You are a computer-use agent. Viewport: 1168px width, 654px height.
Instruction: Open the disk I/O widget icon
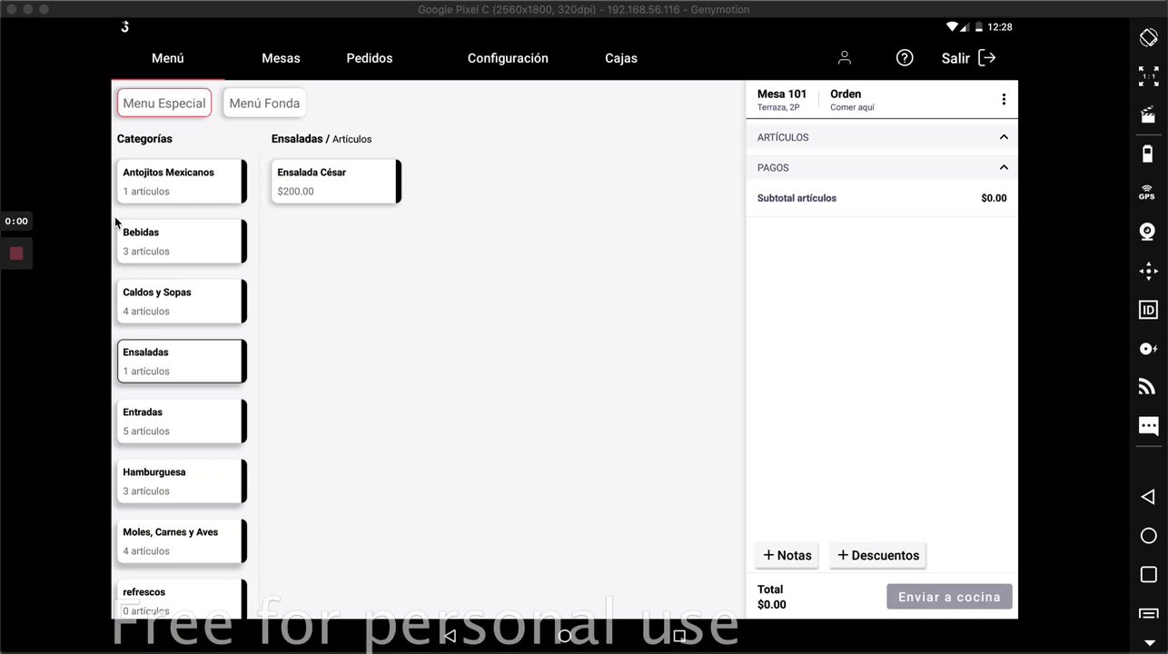point(1148,349)
